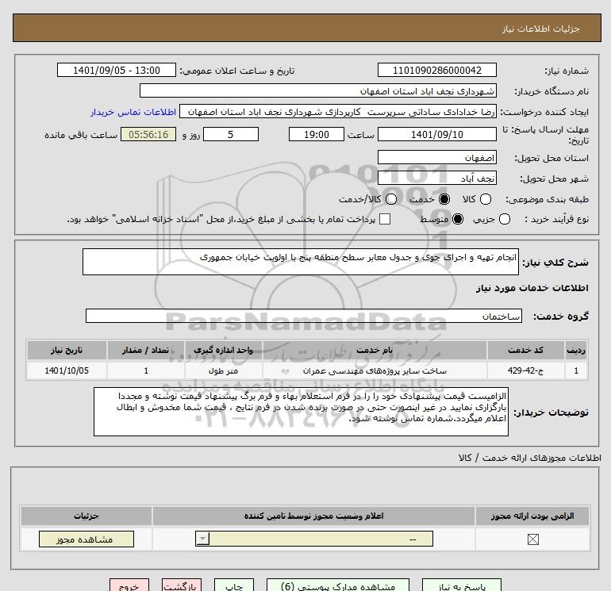Screen dimensions: 611x591
Task: Click the remaining days field showing 5
Action: 231,134
